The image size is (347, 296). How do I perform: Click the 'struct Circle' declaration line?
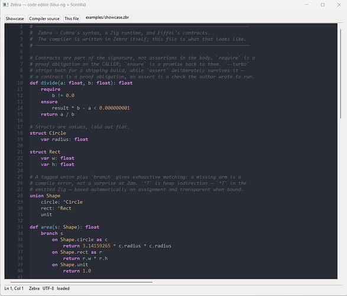coord(48,133)
